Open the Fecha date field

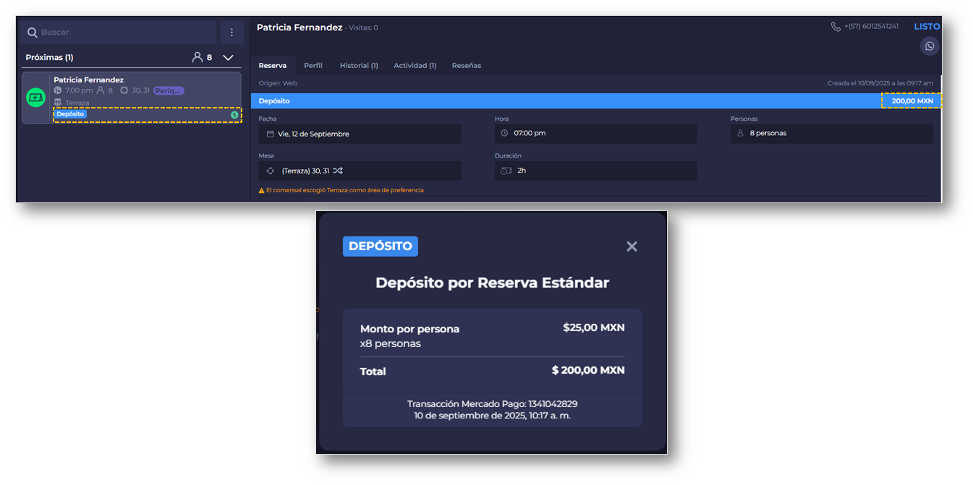(x=360, y=134)
